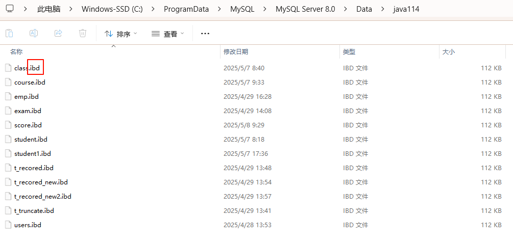Open the 排序 sort dropdown
513x244 pixels.
[x=121, y=34]
